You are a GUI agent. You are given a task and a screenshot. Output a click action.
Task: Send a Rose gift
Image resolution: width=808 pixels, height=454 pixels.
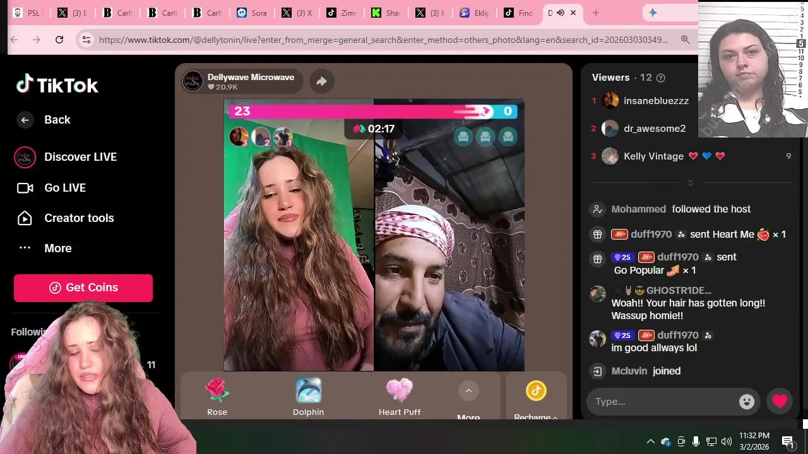tap(217, 397)
